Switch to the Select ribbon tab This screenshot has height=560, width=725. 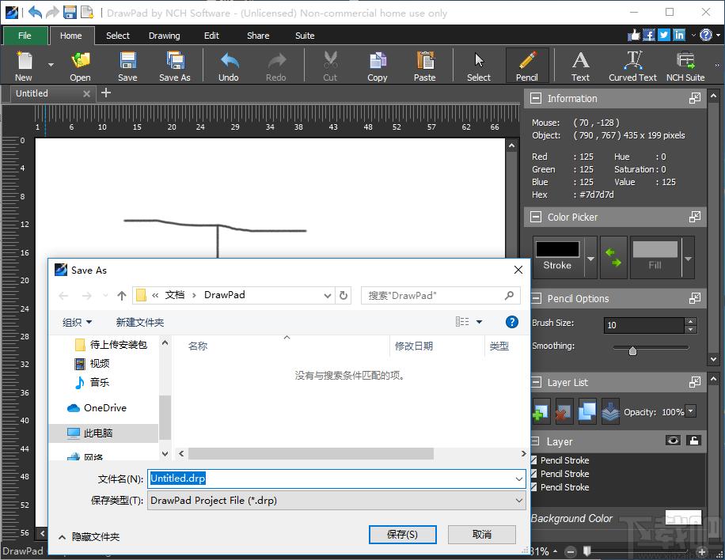click(118, 36)
